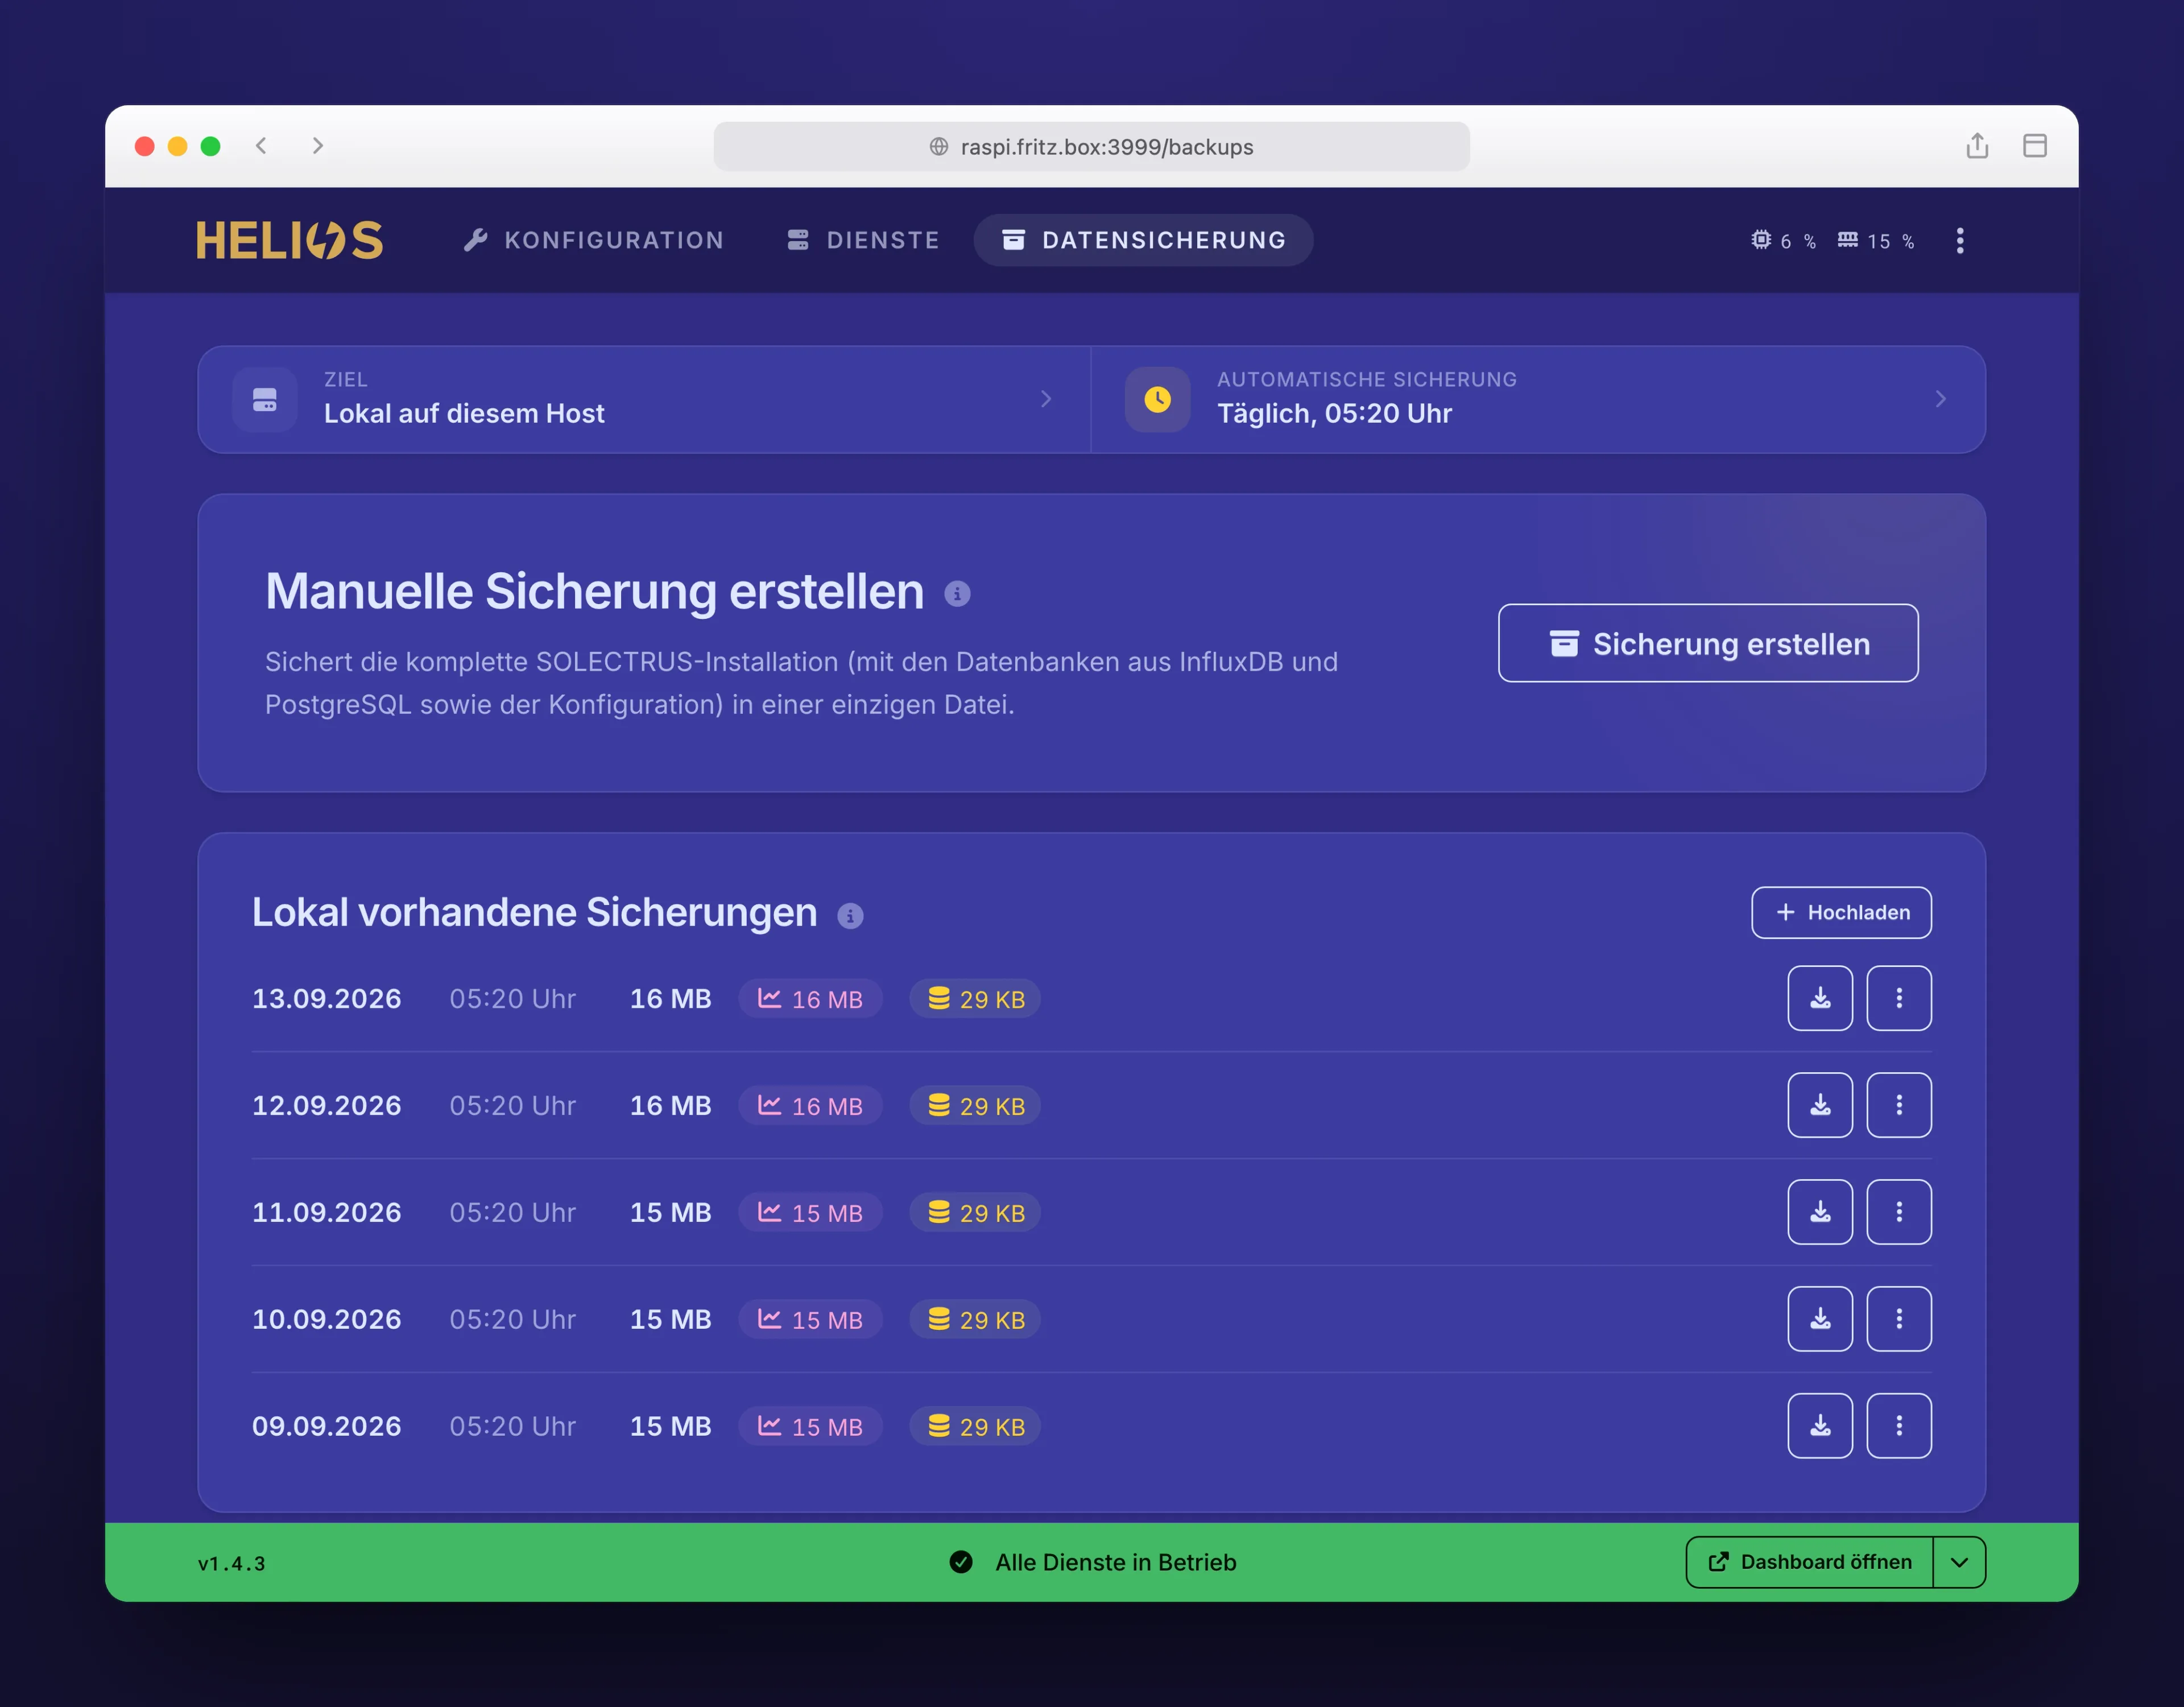Click info icon next to Lokal vorhandene Sicherungen
The width and height of the screenshot is (2184, 1707).
point(850,915)
